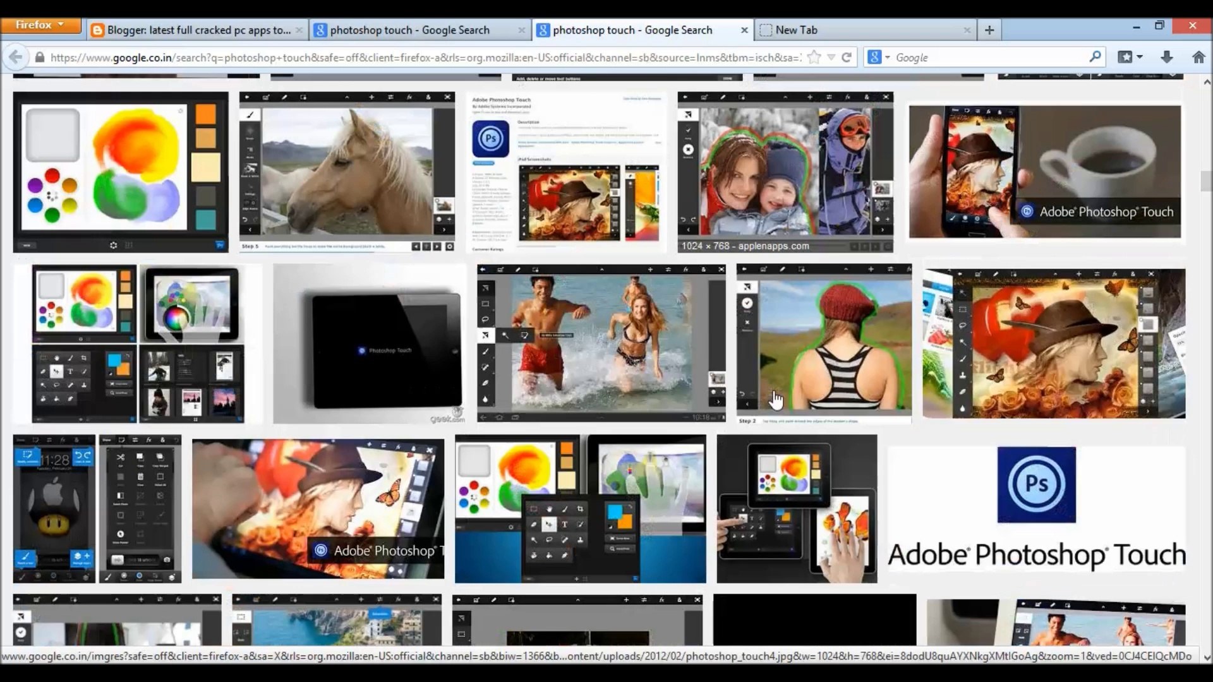The image size is (1213, 682).
Task: Close the Blogger tab
Action: [x=299, y=30]
